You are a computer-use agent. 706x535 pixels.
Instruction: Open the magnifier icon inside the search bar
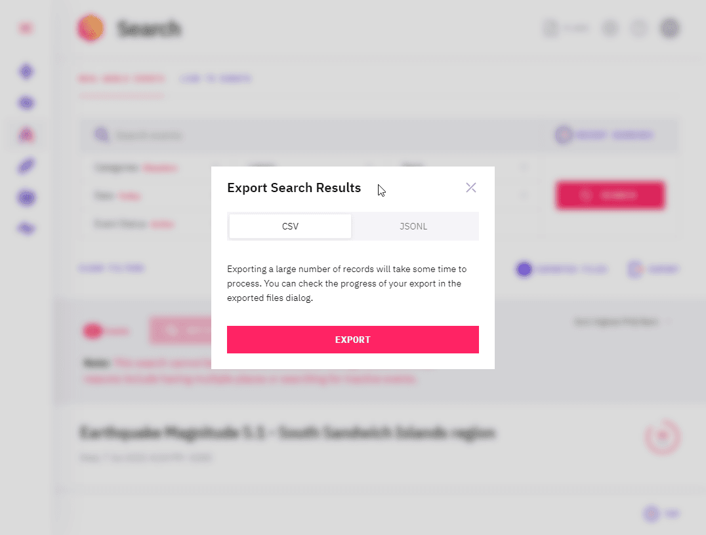coord(102,134)
